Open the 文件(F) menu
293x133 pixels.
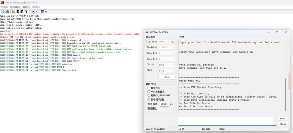pyautogui.click(x=4, y=7)
